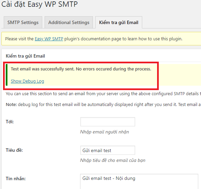Click the Tiêu đề subject input field
This screenshot has height=189, width=201.
[x=108, y=150]
